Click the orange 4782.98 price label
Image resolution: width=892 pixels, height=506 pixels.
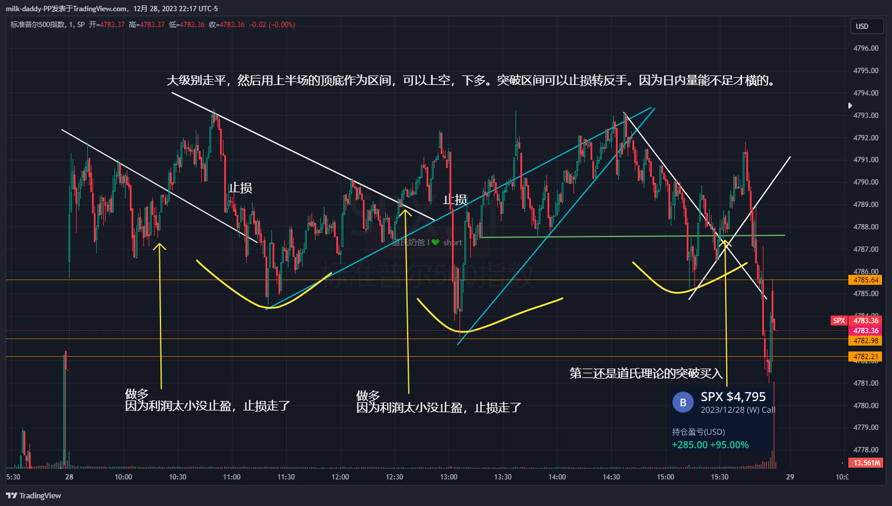865,341
